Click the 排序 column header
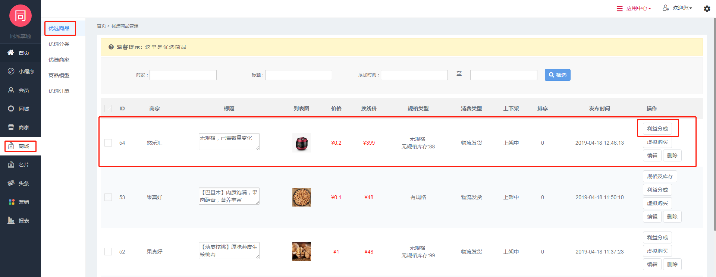 click(x=543, y=108)
